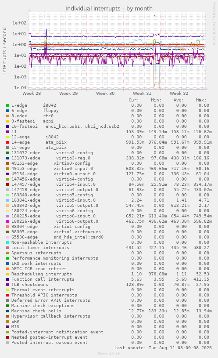This screenshot has height=358, width=218.
Task: Click the Week 28 axis label
Action: click(32, 94)
